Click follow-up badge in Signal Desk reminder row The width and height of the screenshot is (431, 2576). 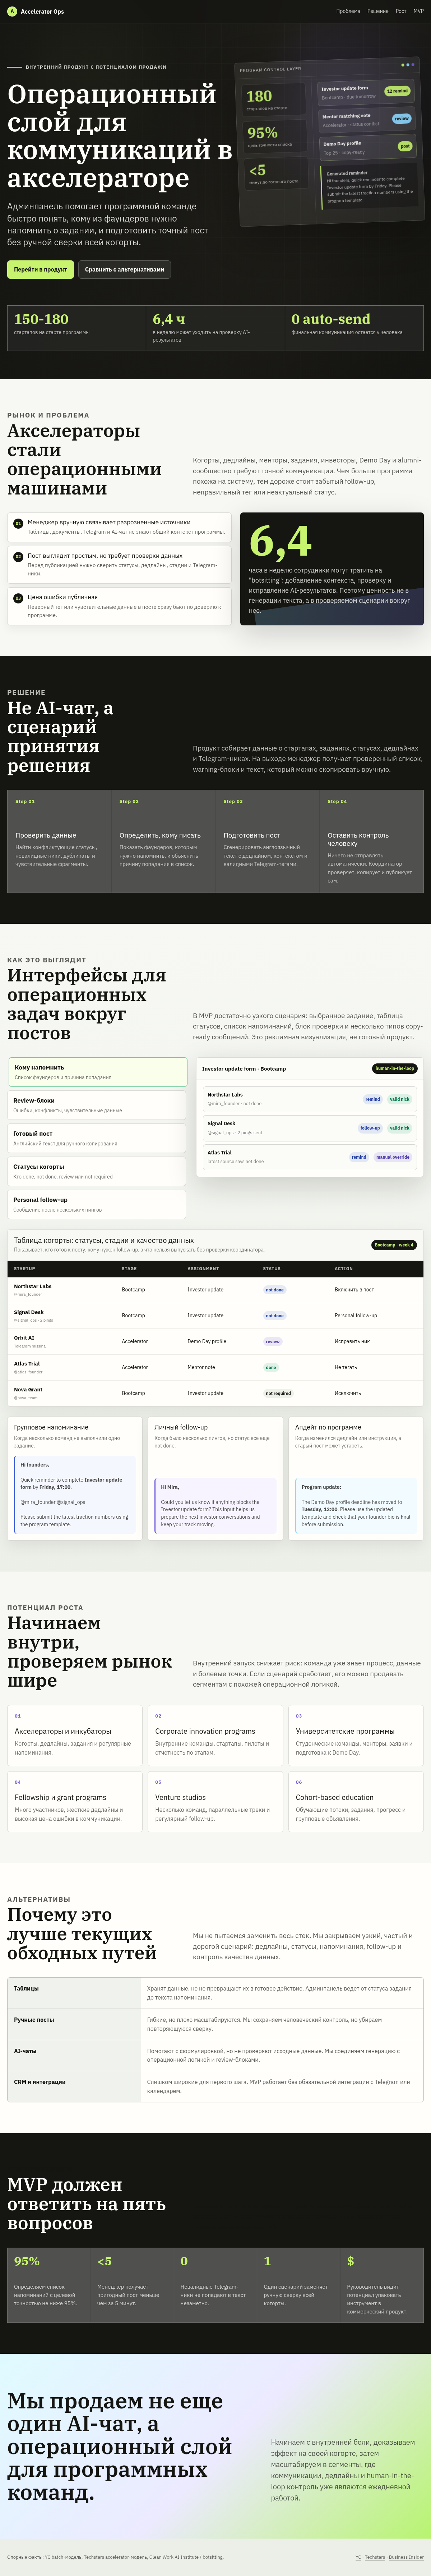(370, 1128)
